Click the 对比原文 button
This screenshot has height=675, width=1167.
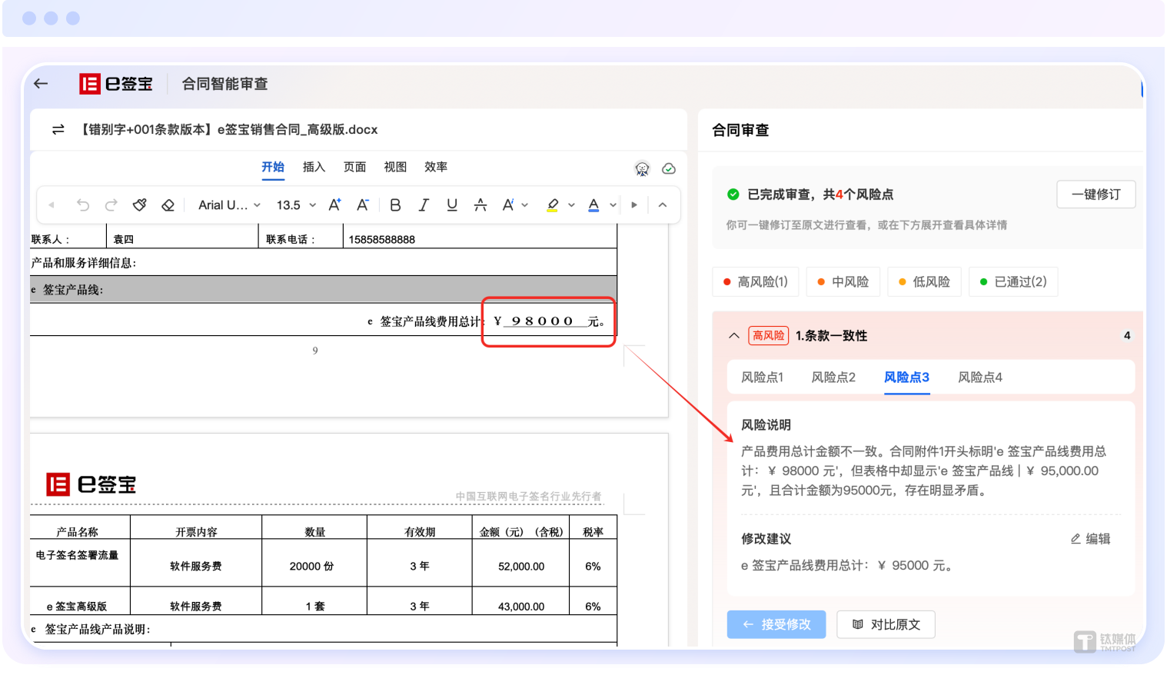click(x=886, y=624)
